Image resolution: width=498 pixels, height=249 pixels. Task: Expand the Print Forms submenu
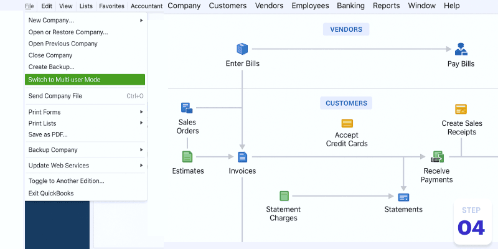coord(85,112)
